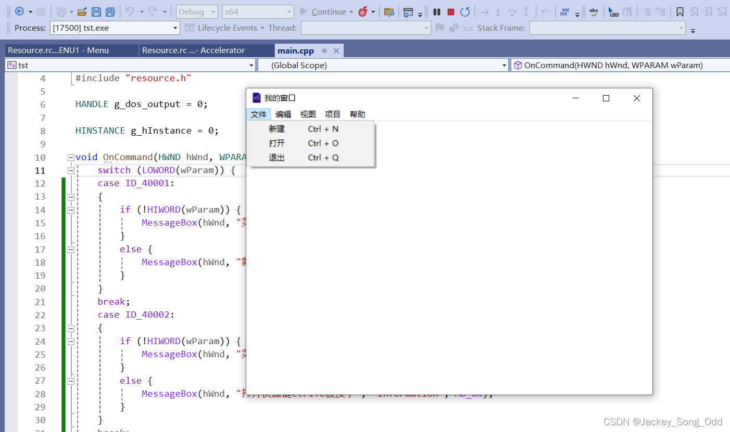This screenshot has height=432, width=730.
Task: Click the Step Out up-arrow icon
Action: point(526,11)
